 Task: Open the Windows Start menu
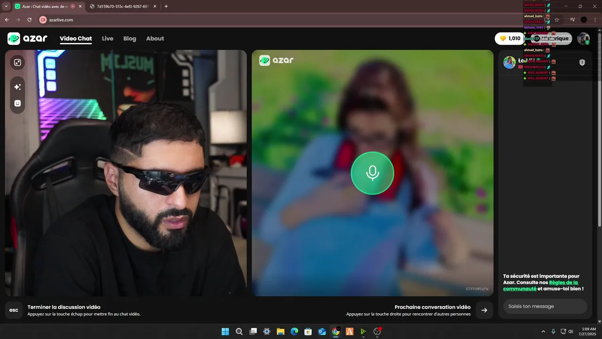click(225, 331)
